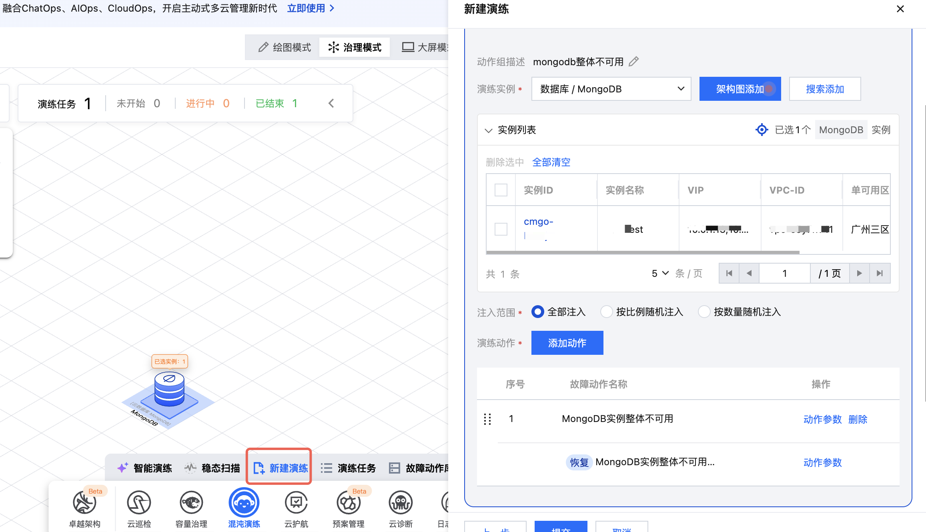Go to last page of instance list

pos(880,273)
